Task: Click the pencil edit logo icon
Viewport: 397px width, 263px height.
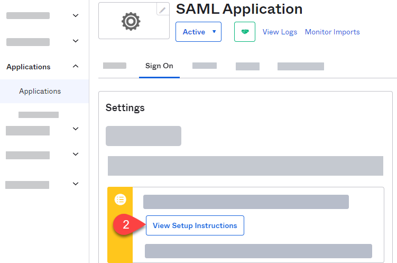Action: point(162,10)
